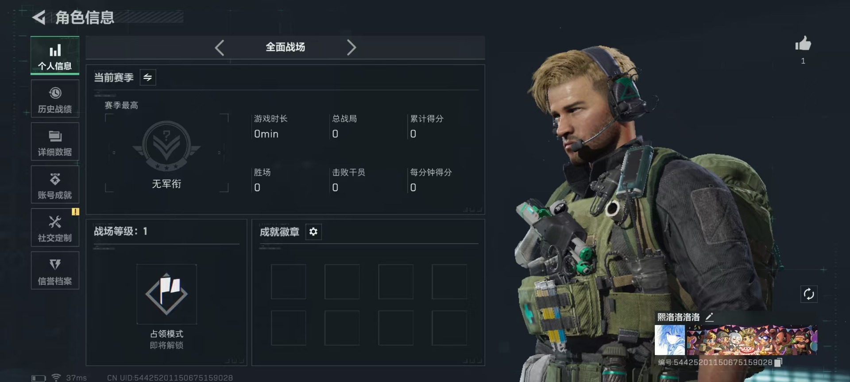Open the 个人信息 tab
This screenshot has height=382, width=850.
pos(55,56)
